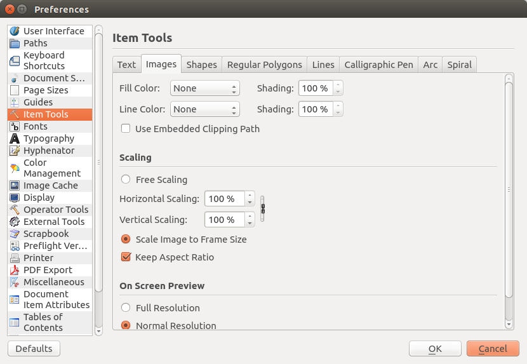This screenshot has height=364, width=527.
Task: Select the Printer icon in sidebar
Action: click(15, 258)
